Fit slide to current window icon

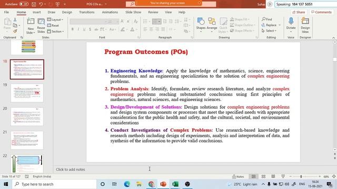pyautogui.click(x=334, y=176)
